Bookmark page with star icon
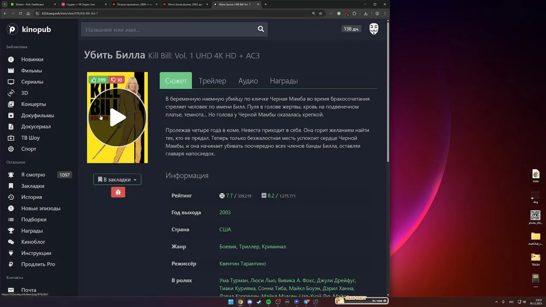Image resolution: width=546 pixels, height=307 pixels. [321, 13]
